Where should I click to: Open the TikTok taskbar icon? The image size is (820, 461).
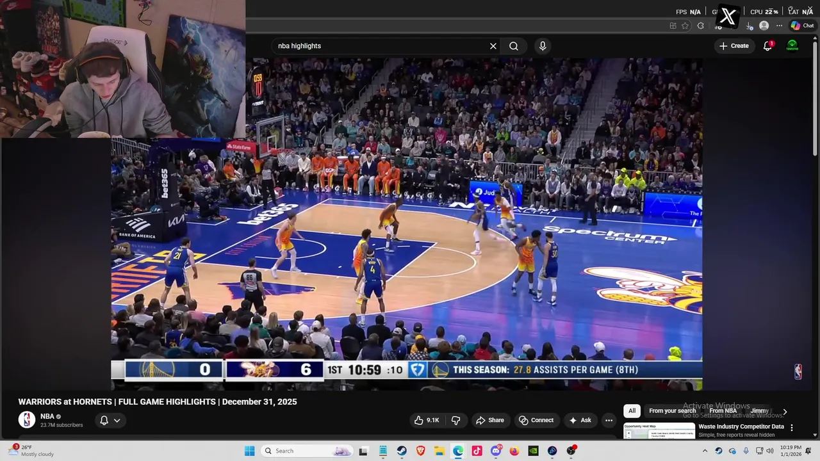coord(477,451)
